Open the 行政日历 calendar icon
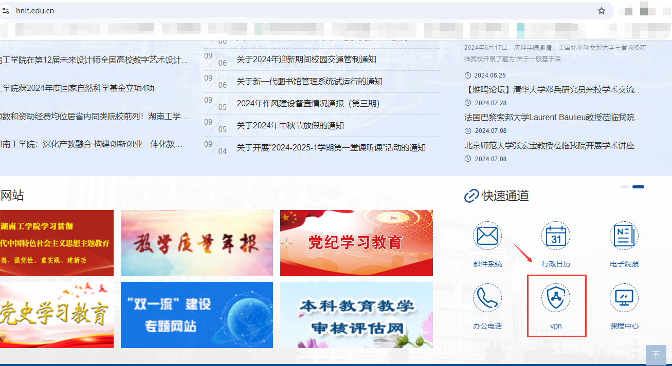The image size is (672, 366). [x=556, y=236]
